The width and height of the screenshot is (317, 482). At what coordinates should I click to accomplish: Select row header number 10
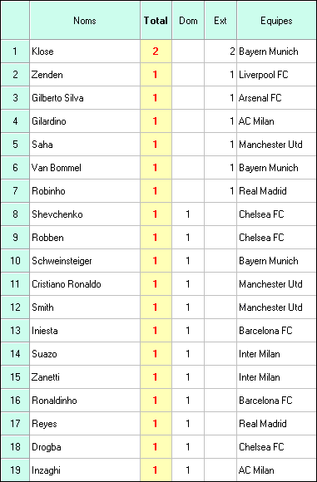tap(15, 261)
